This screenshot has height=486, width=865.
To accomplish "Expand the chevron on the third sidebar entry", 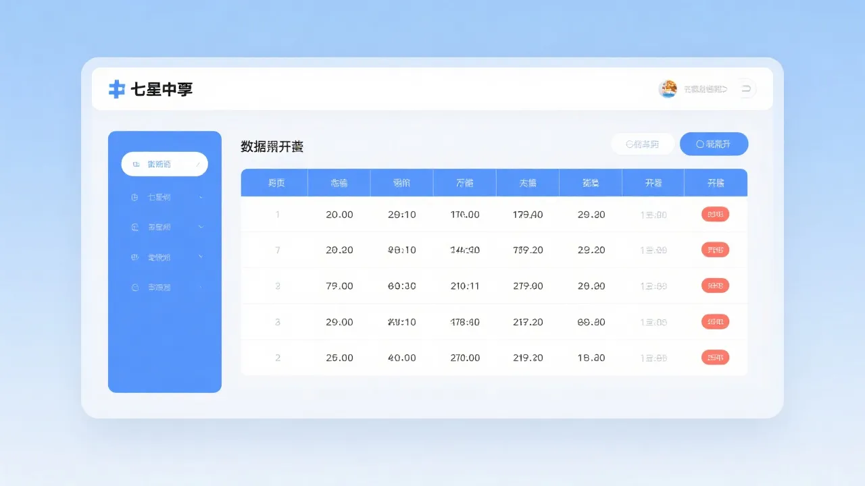I will (x=200, y=227).
